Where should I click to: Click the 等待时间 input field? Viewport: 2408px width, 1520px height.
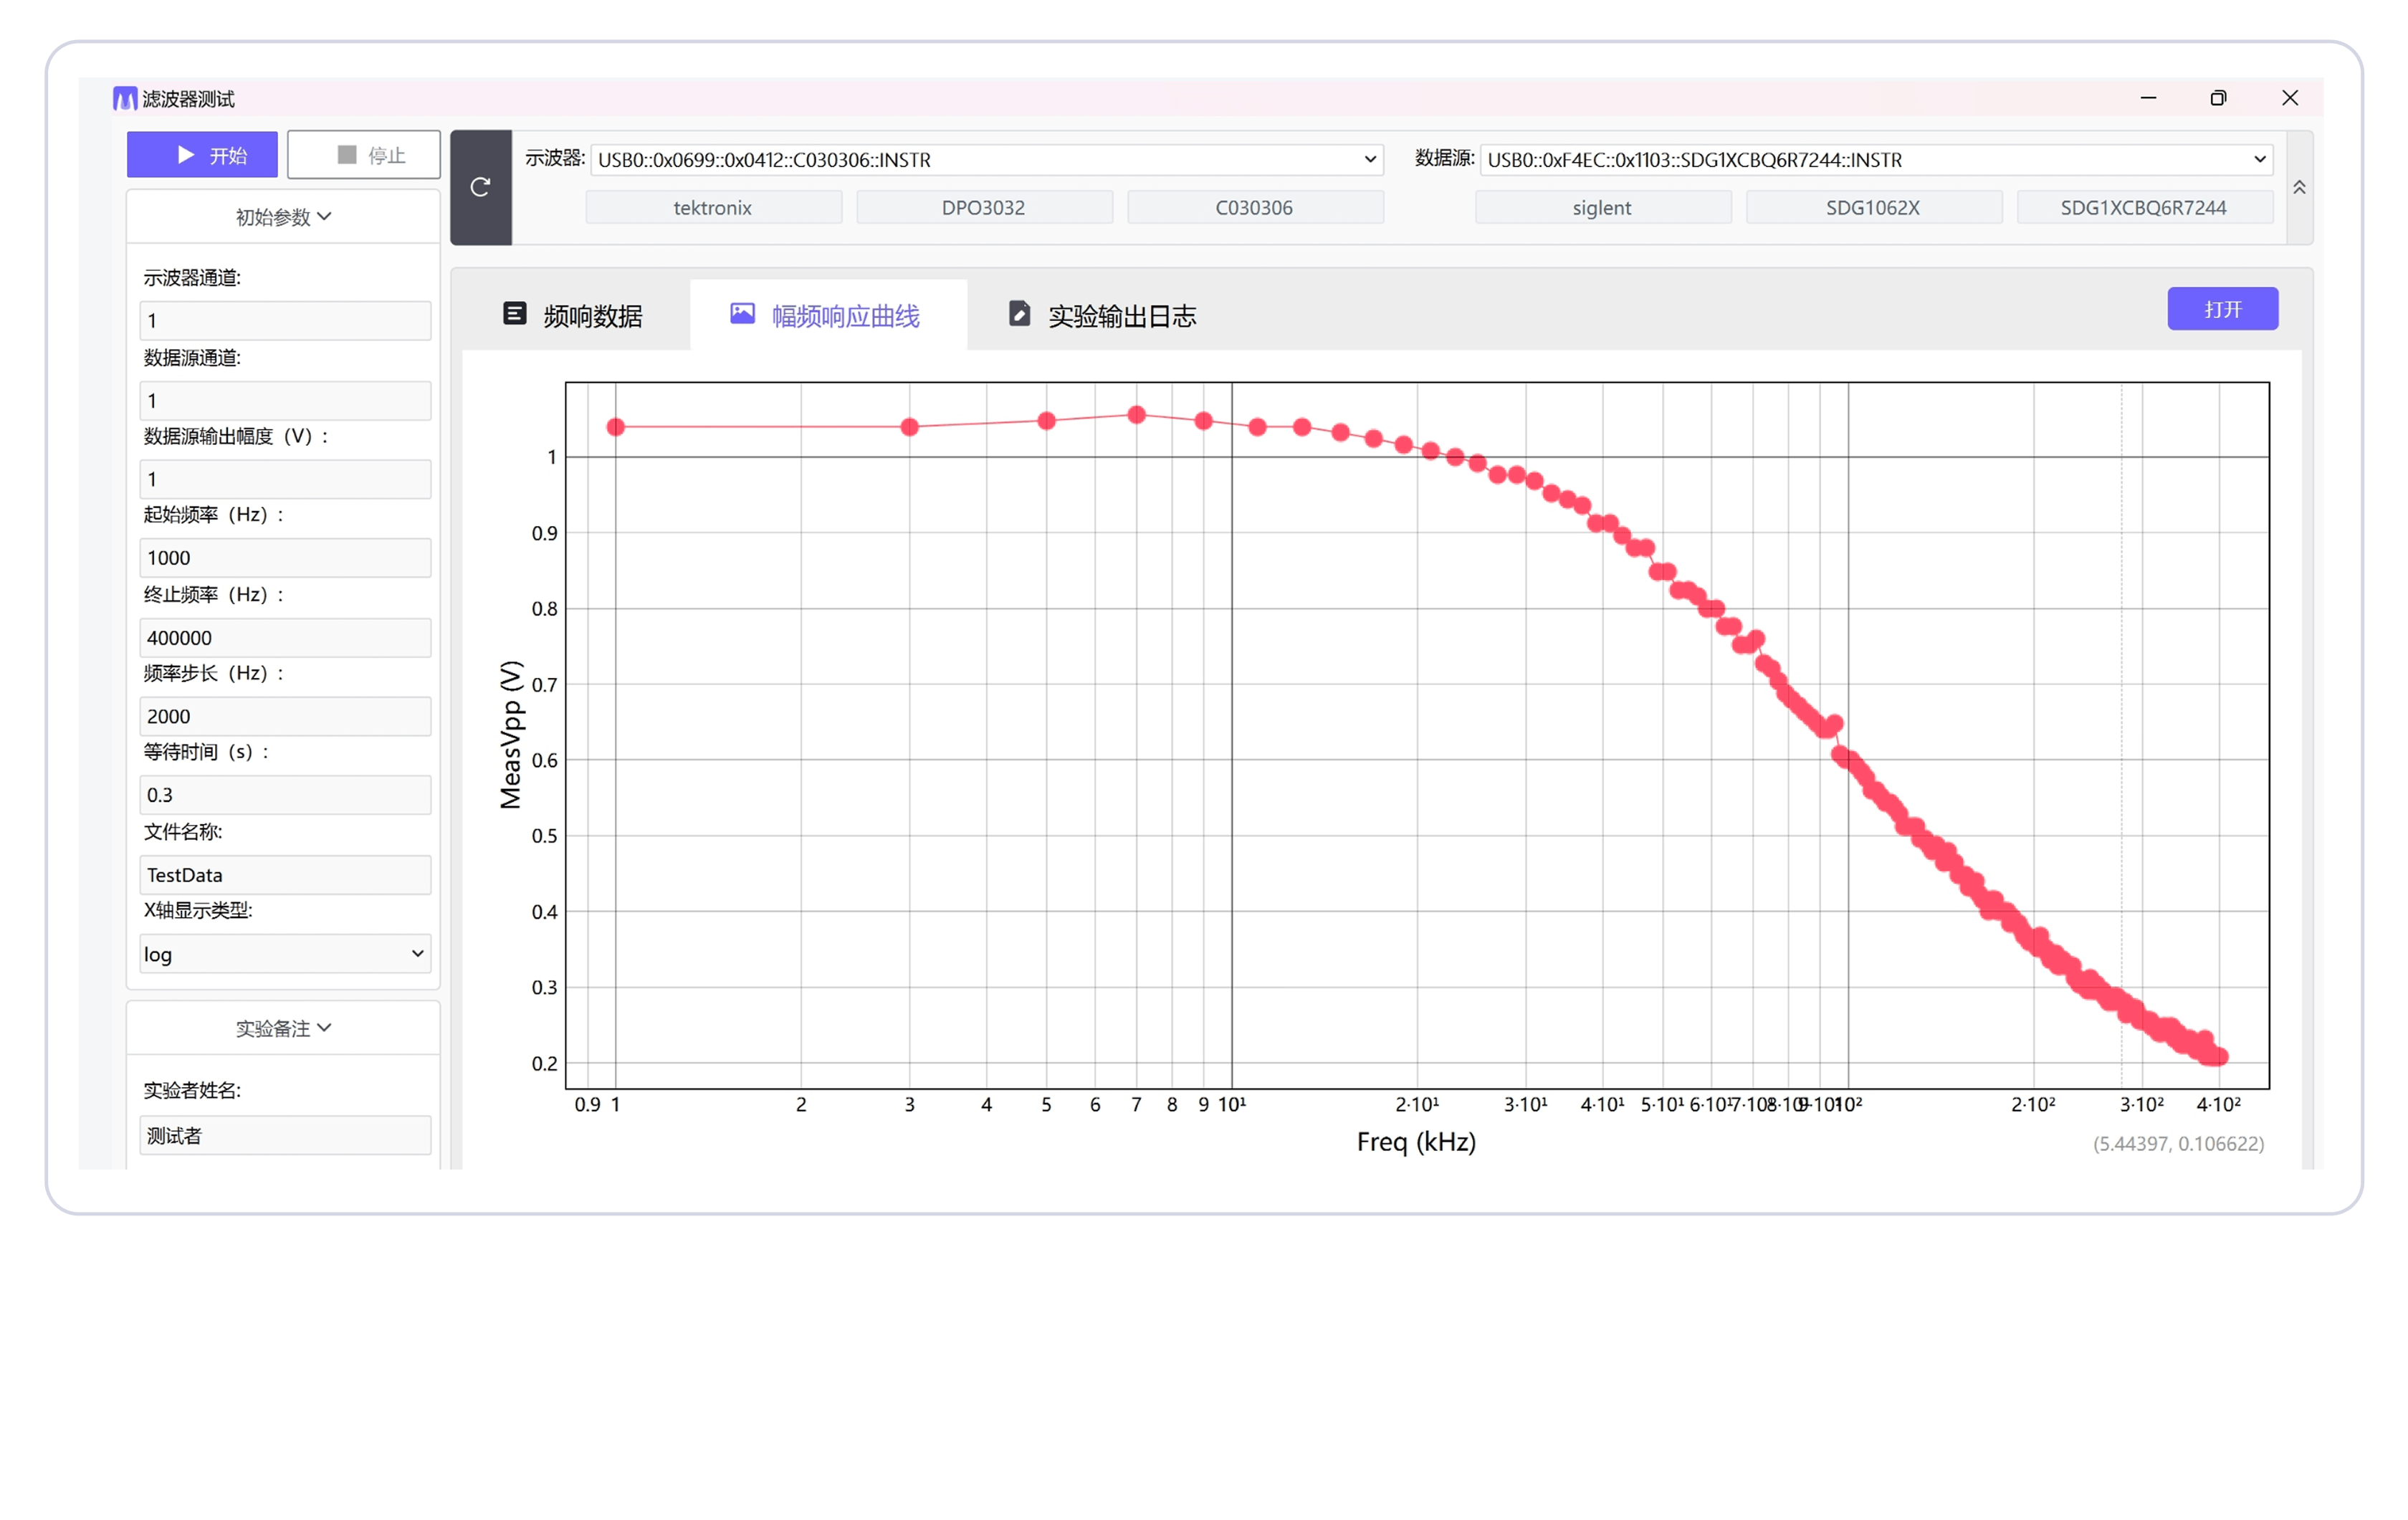point(285,795)
